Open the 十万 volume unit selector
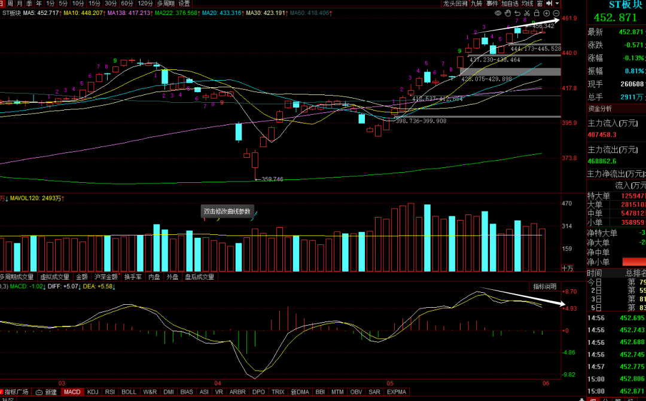 (x=567, y=268)
